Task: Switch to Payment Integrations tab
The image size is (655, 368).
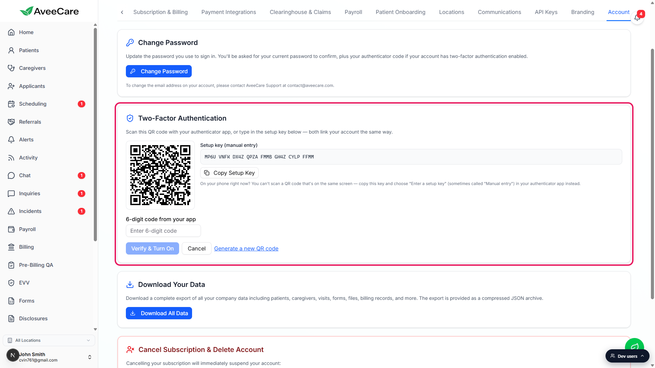Action: (x=229, y=12)
